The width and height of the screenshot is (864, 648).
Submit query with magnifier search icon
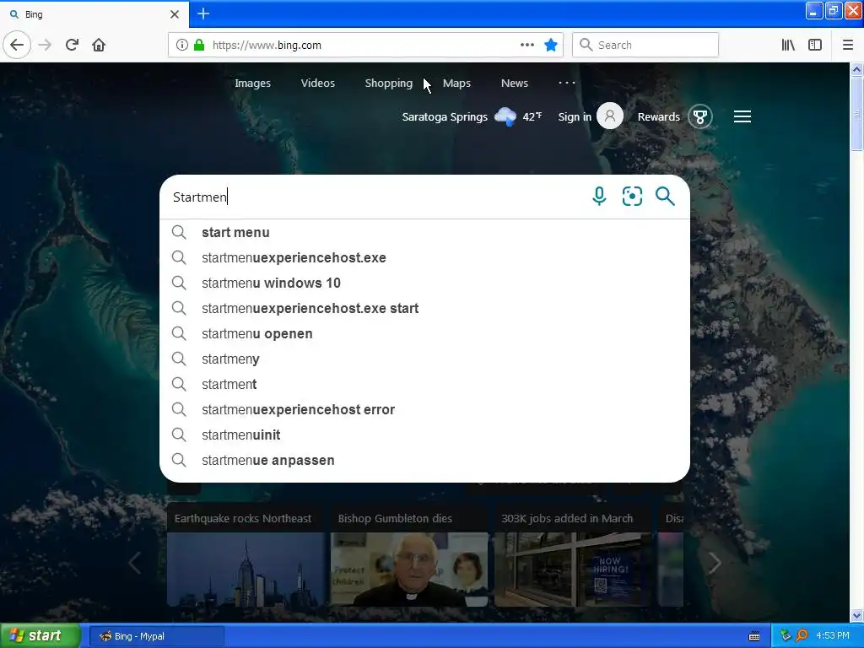665,196
